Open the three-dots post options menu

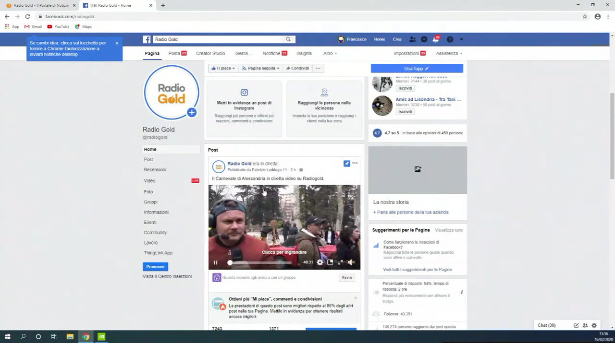click(x=355, y=164)
